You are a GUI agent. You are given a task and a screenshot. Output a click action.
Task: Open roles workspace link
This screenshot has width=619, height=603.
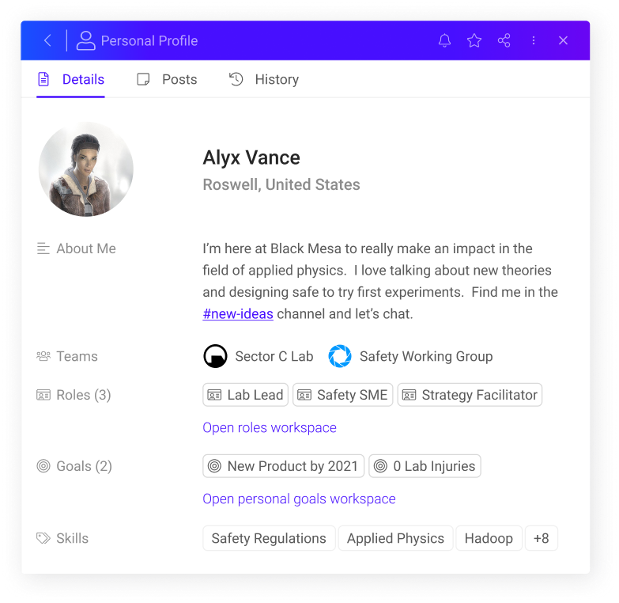pyautogui.click(x=270, y=427)
